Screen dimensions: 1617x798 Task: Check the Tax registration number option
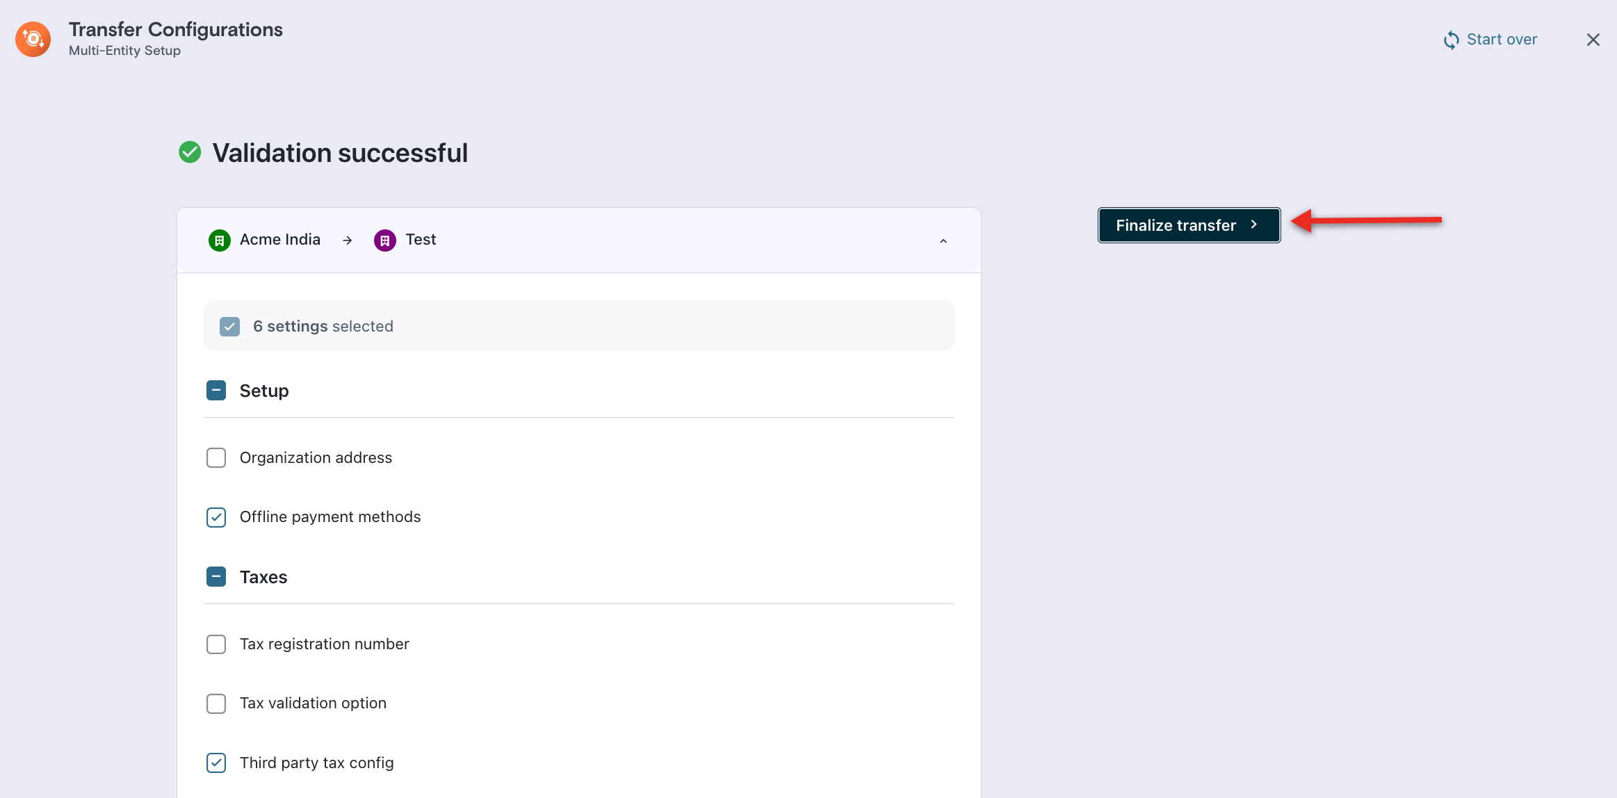point(216,644)
